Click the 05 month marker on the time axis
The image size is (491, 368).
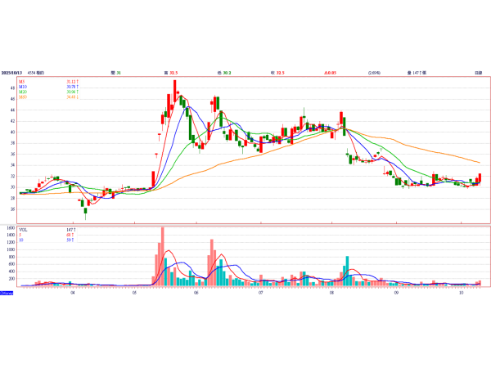[134, 293]
